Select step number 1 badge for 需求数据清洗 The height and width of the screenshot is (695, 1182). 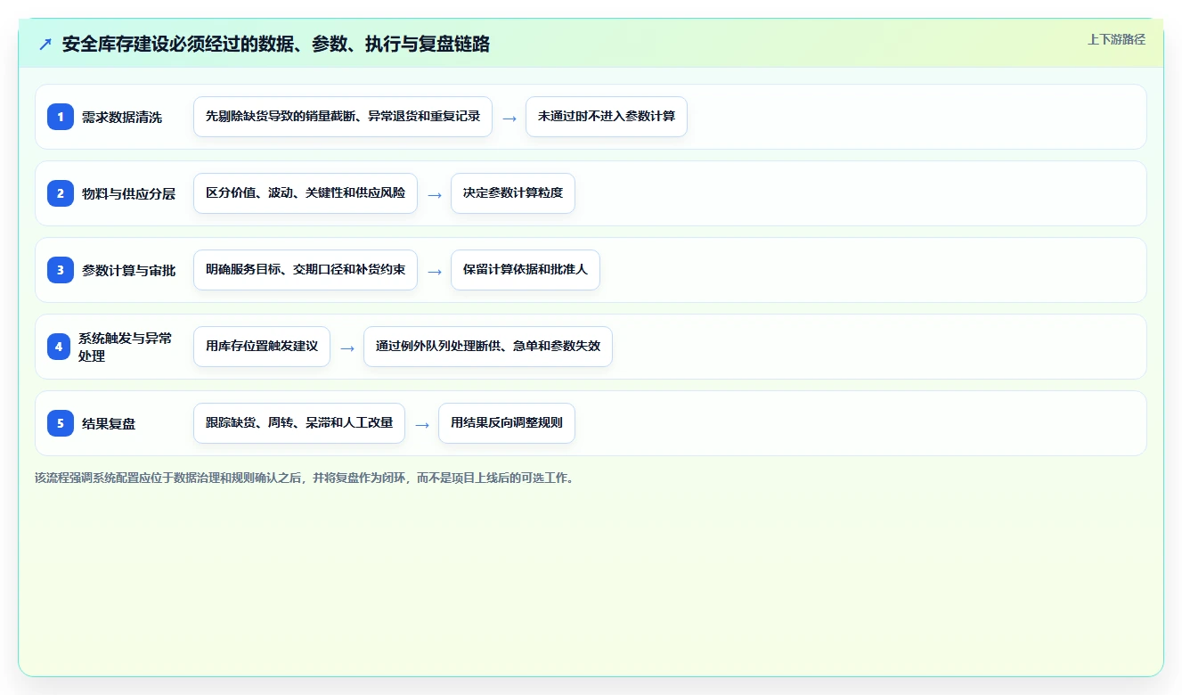point(61,117)
